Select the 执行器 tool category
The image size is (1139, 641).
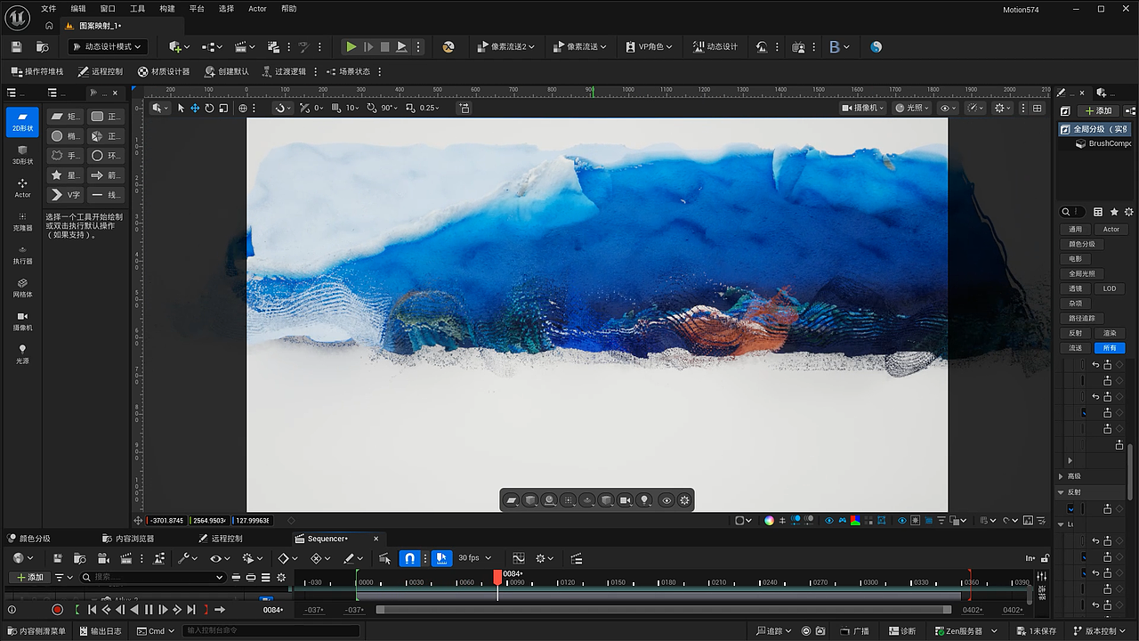coord(22,255)
